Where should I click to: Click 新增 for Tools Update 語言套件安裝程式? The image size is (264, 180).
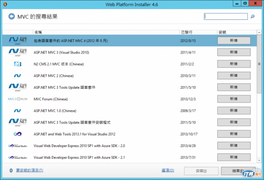point(234,122)
